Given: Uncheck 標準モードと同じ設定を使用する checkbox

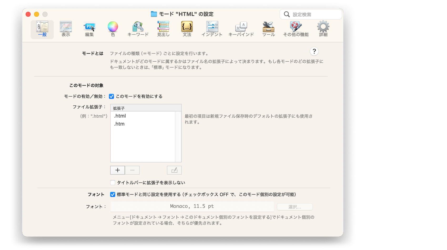Looking at the screenshot, I should coord(113,194).
